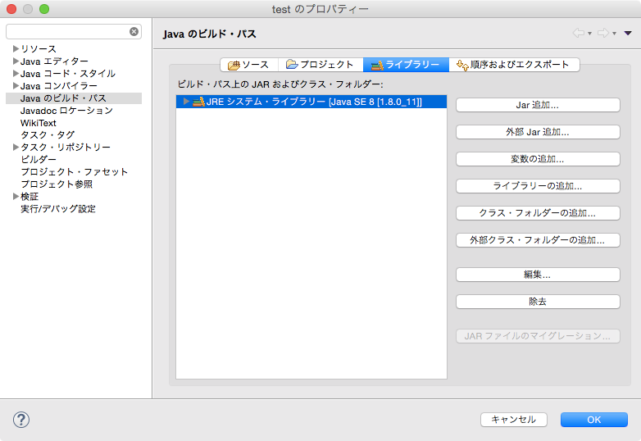Click the back navigation arrow icon
The width and height of the screenshot is (641, 441).
click(x=578, y=33)
